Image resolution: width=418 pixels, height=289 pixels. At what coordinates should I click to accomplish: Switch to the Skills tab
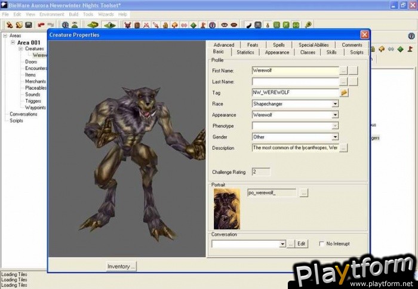331,53
